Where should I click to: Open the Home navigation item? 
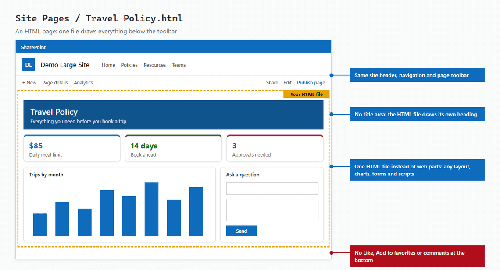(108, 65)
